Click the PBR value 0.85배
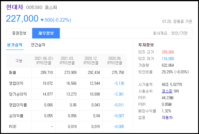 [167, 104]
